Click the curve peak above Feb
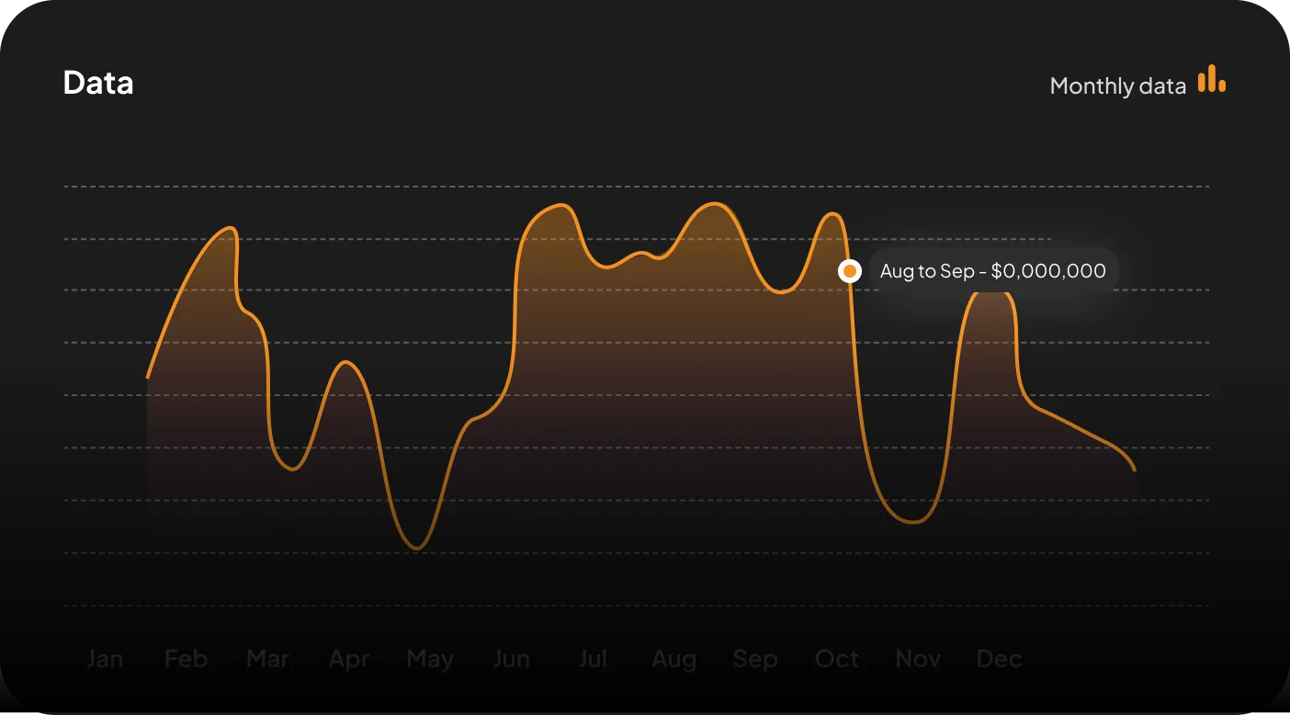The width and height of the screenshot is (1290, 715). click(232, 228)
